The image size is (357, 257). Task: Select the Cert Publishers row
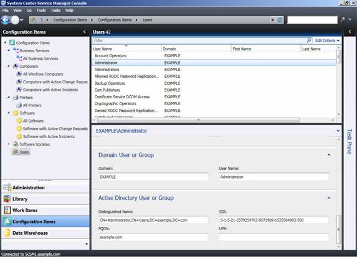(214, 90)
